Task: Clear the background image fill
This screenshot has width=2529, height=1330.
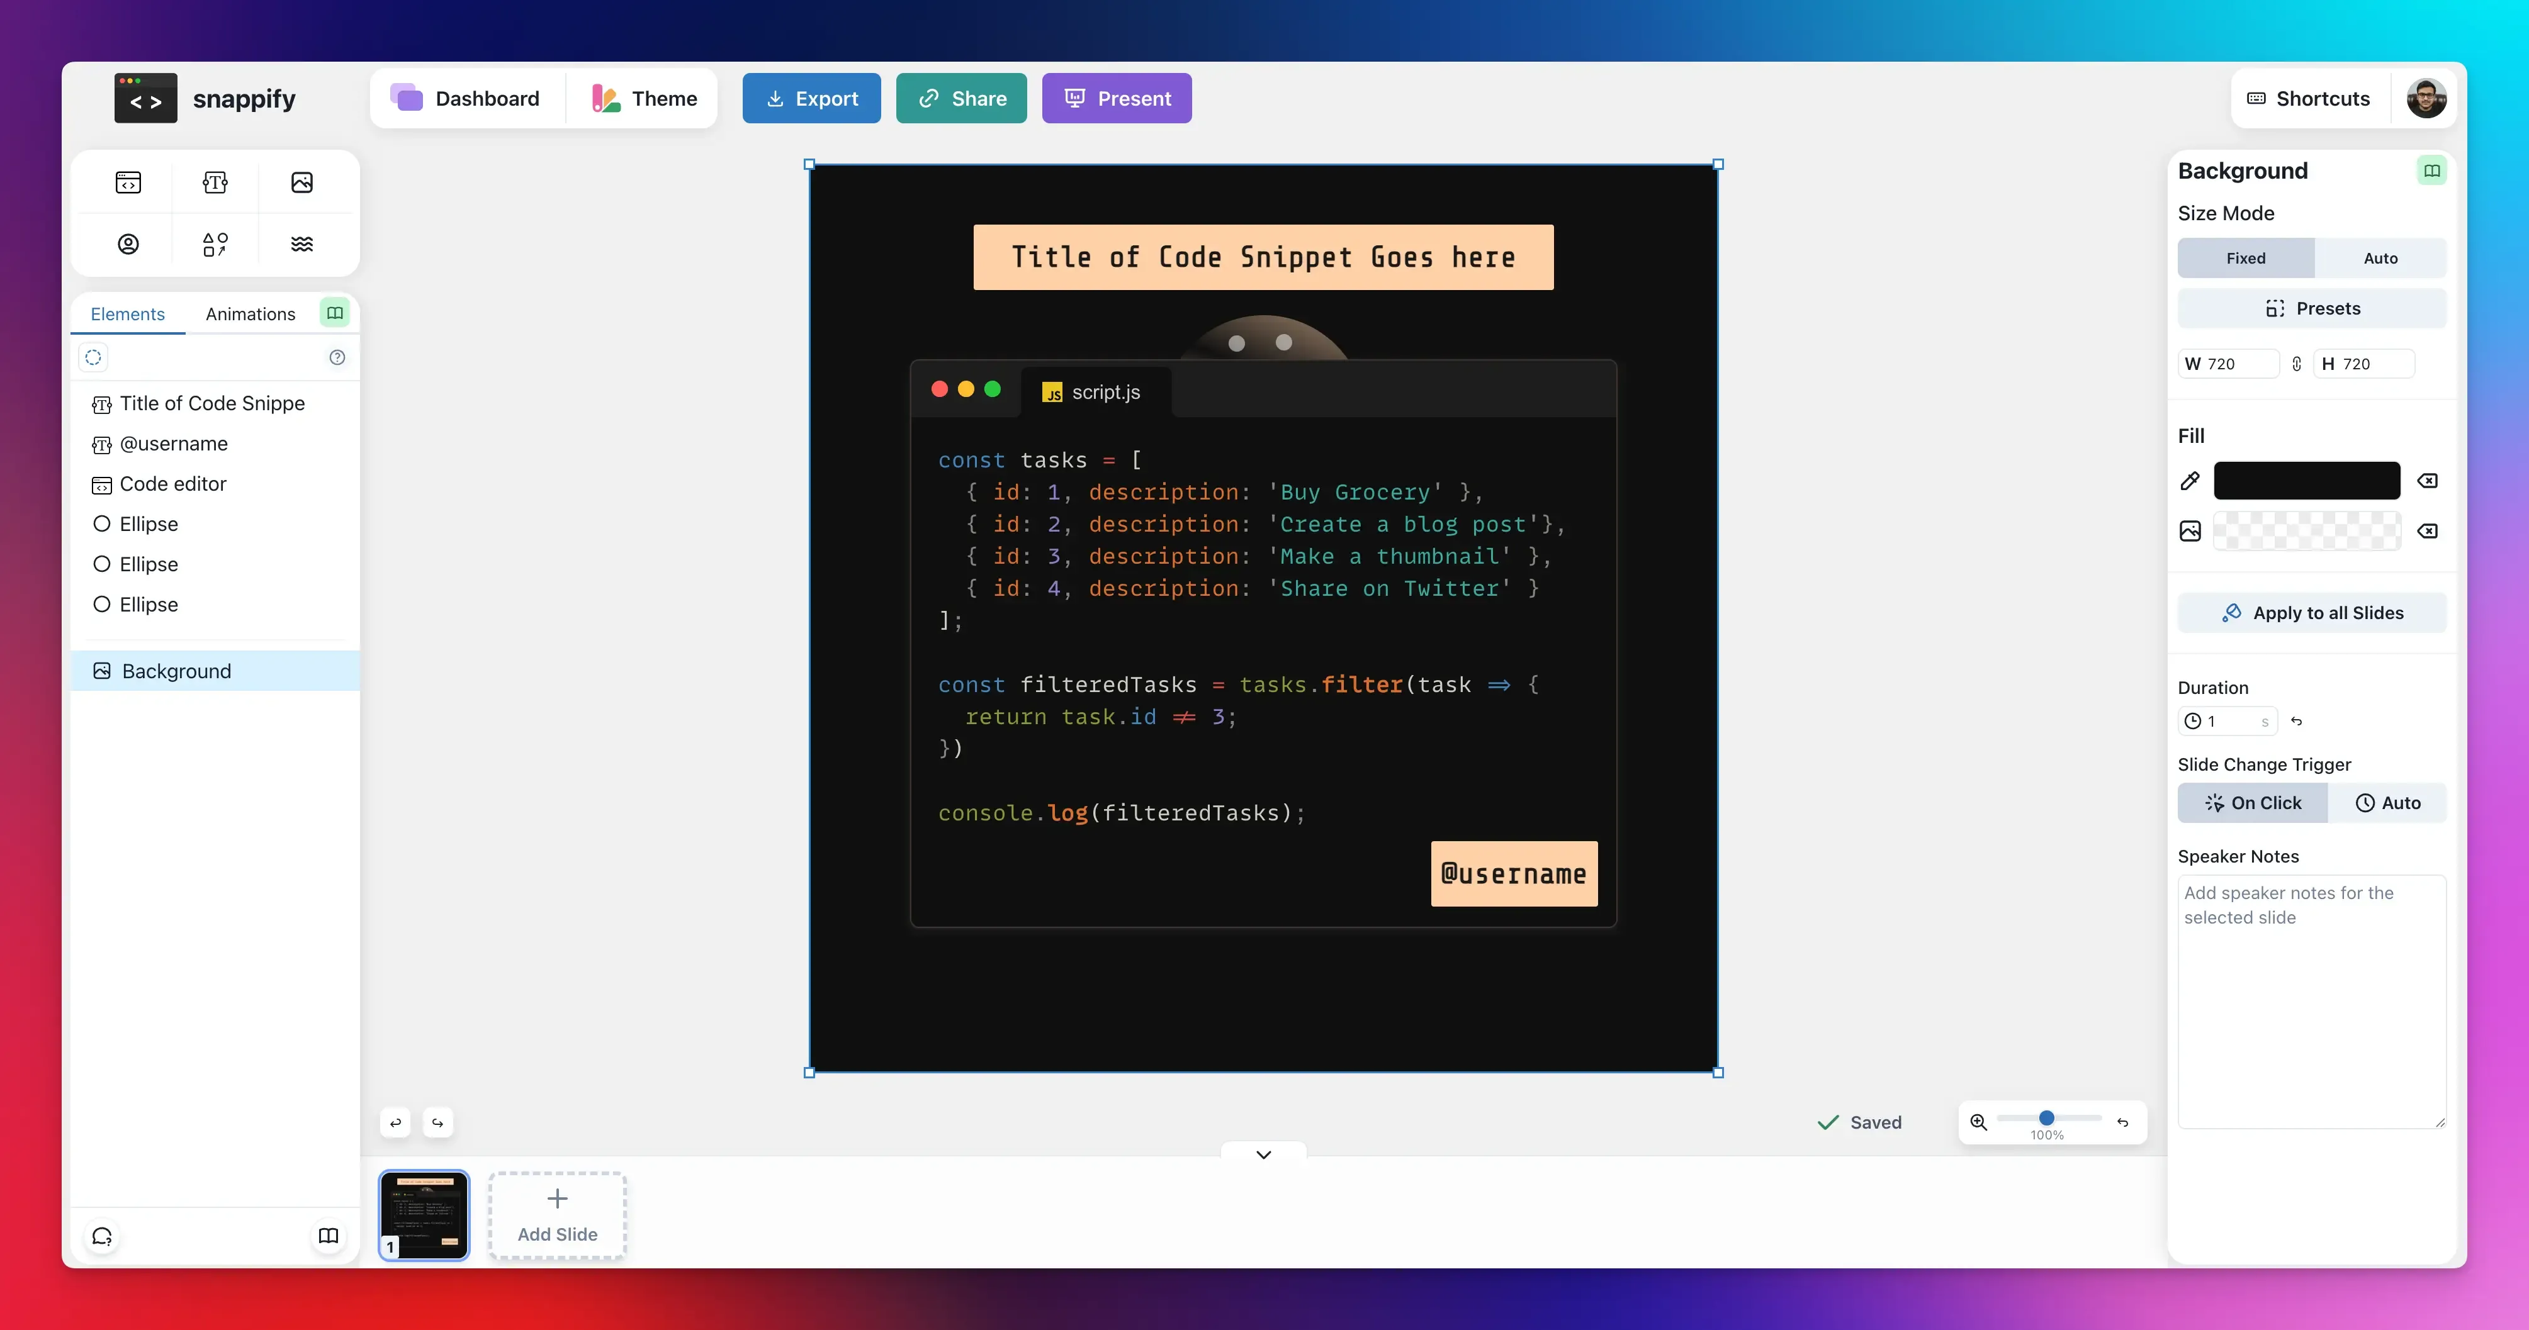Action: point(2427,531)
